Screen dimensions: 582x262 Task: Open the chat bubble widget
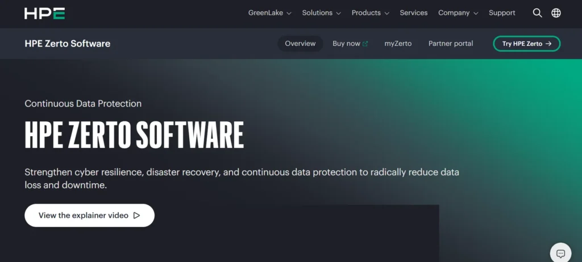coord(560,254)
